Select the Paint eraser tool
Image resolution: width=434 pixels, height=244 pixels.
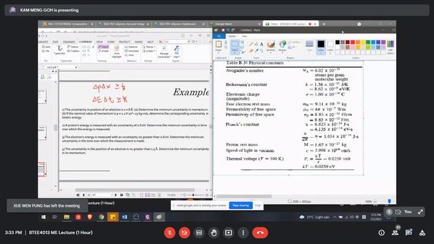pos(252,51)
